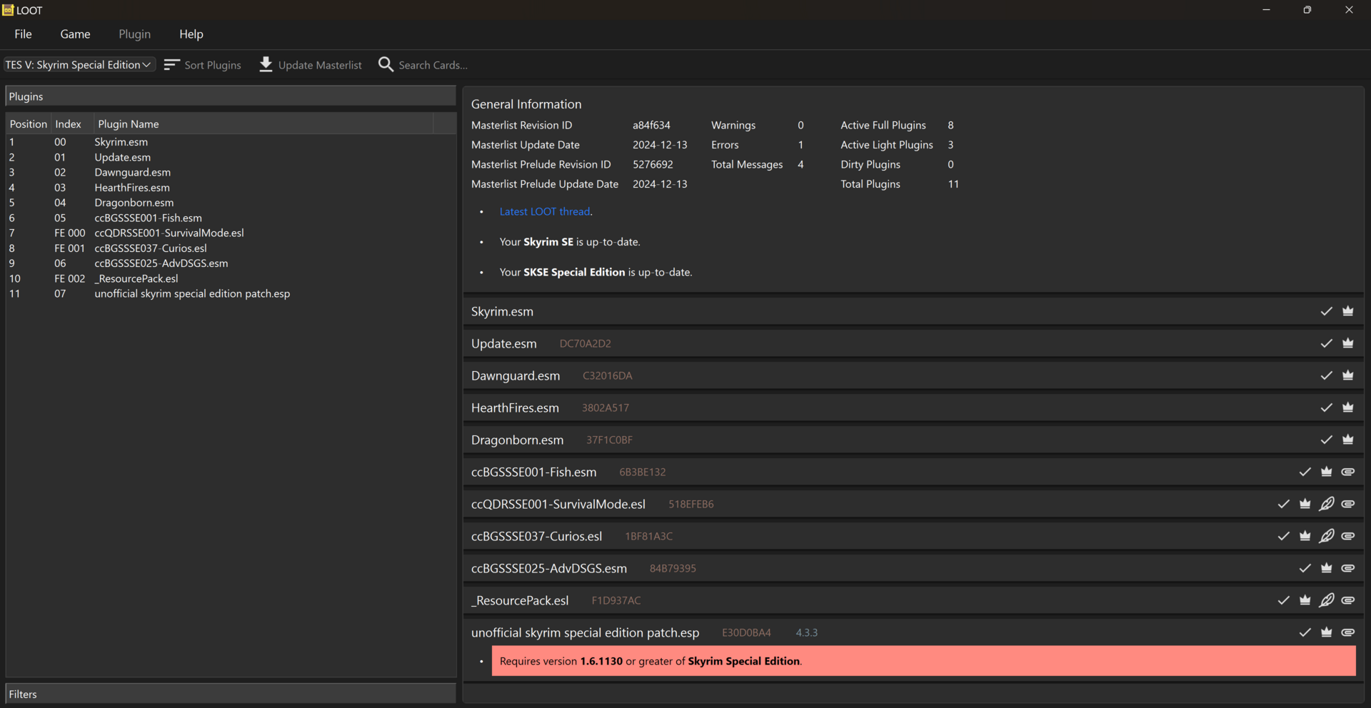The image size is (1371, 708).
Task: Select ccQDRSSE001-SurvivalMode.esl in the plugins list
Action: (x=231, y=233)
